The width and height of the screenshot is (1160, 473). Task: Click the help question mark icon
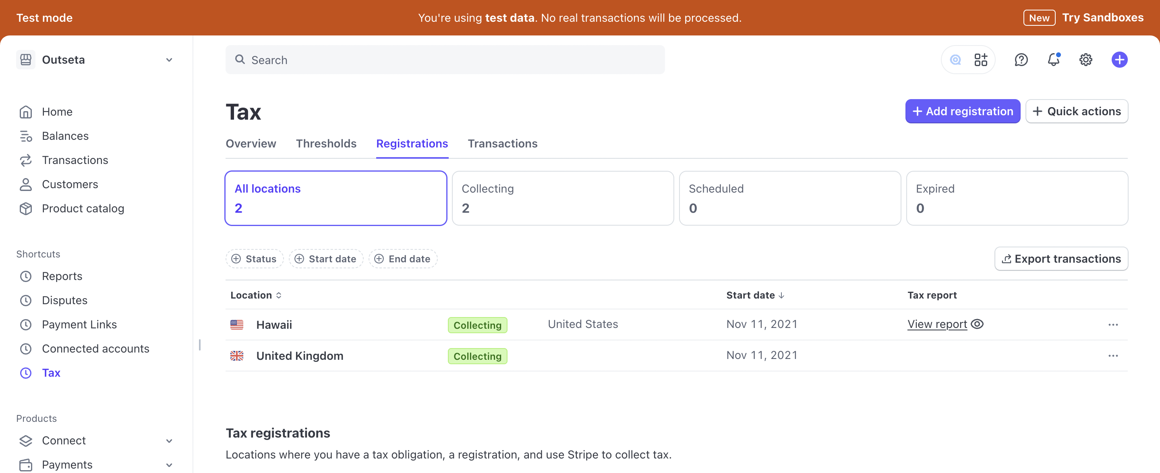(1021, 60)
